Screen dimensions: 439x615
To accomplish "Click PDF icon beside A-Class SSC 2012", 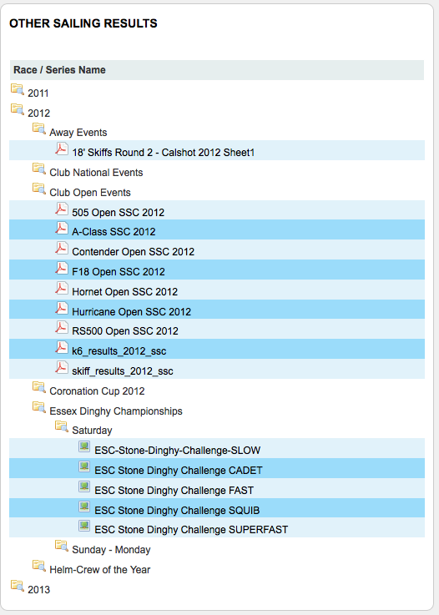I will tap(61, 229).
